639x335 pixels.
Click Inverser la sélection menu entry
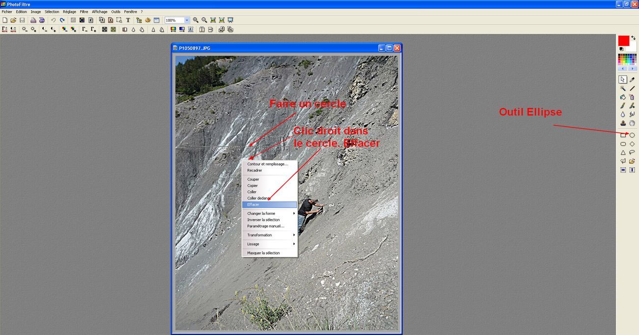click(x=263, y=220)
